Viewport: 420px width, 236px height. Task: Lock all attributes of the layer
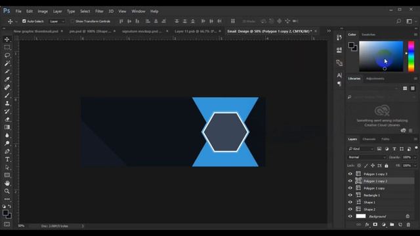tap(387, 166)
